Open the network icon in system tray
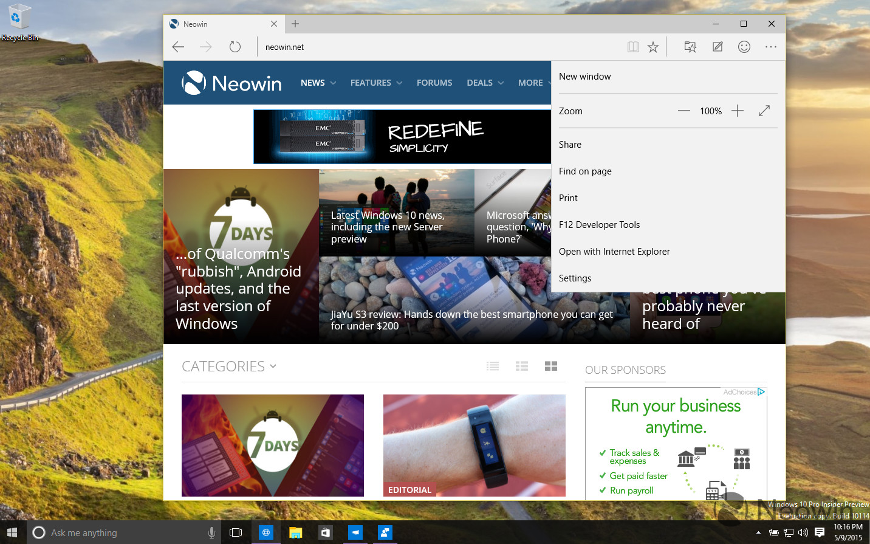This screenshot has height=544, width=870. coord(789,532)
